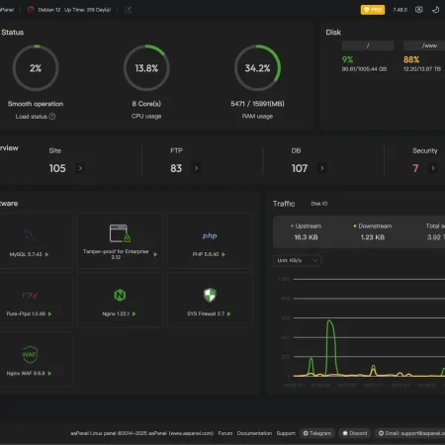This screenshot has width=445, height=445.
Task: Open Security arrow next to 7
Action: click(x=433, y=168)
